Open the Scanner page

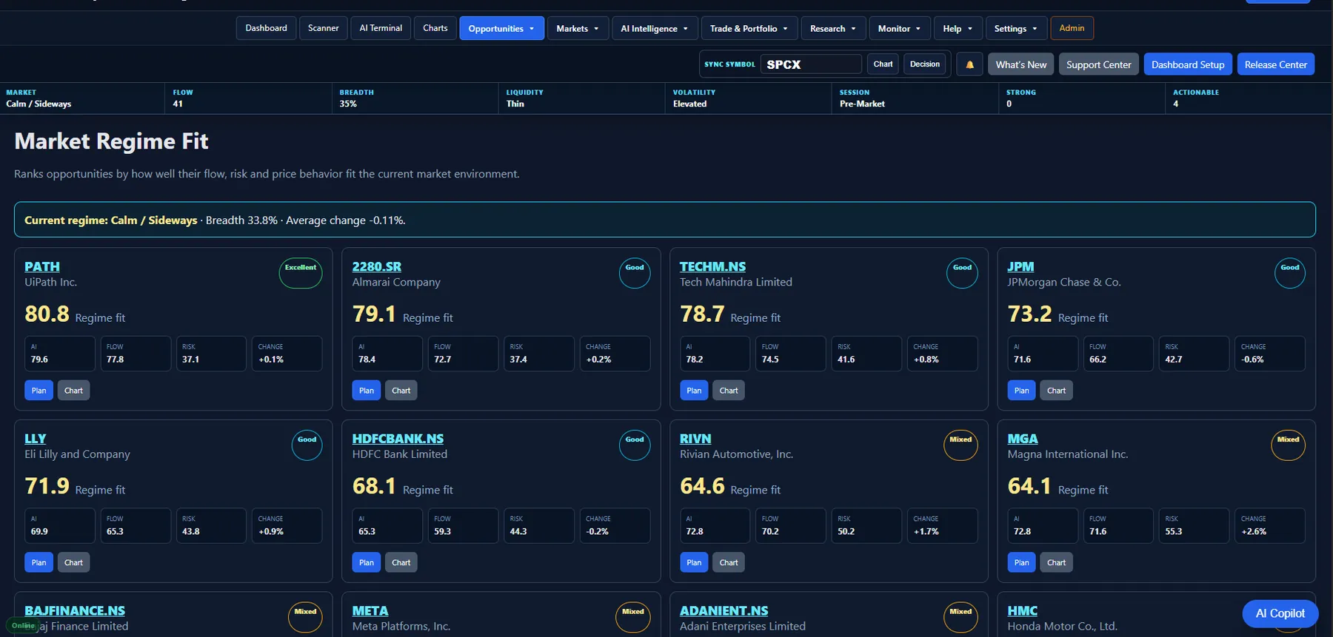tap(324, 28)
